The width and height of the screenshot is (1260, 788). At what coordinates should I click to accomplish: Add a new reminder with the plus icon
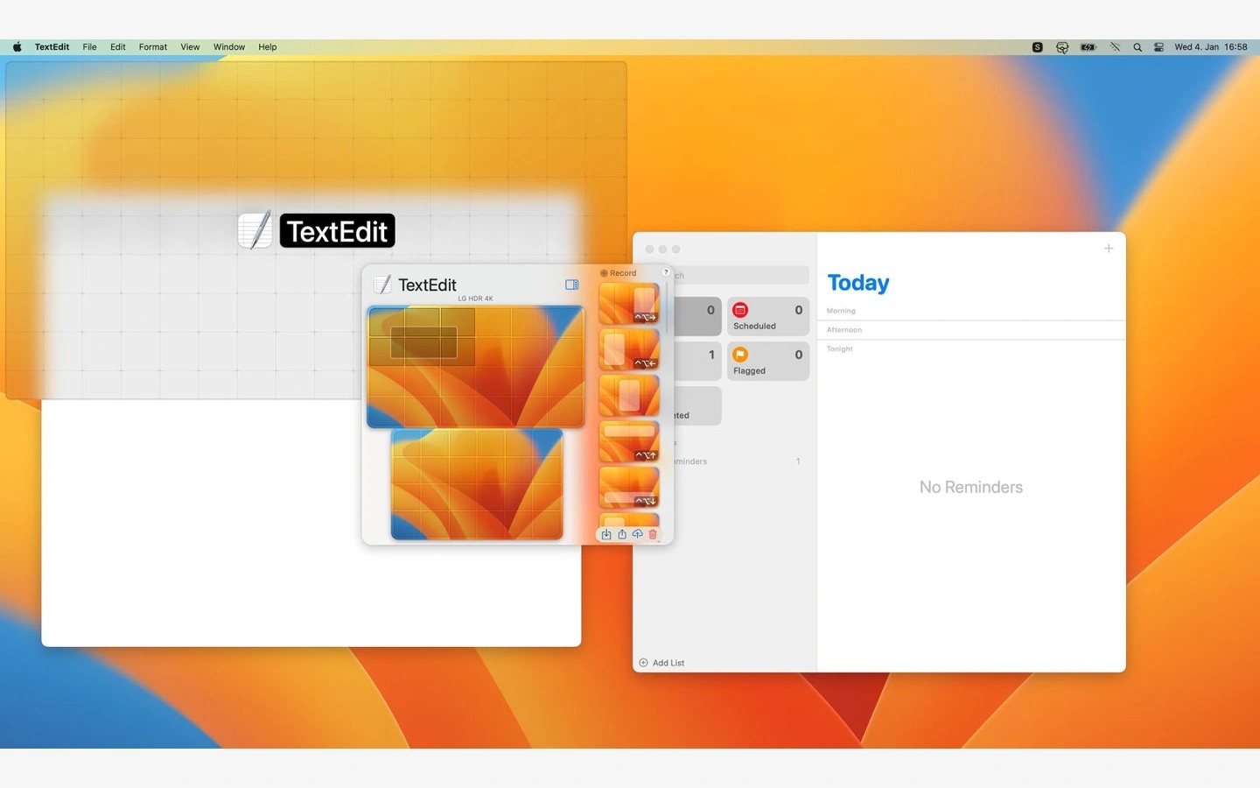(x=1109, y=249)
